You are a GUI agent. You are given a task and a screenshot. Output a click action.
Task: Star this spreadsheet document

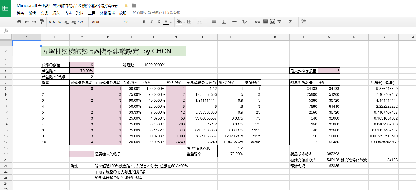[126, 5]
